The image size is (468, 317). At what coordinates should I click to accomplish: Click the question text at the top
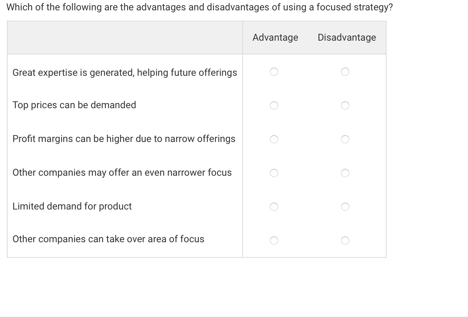coord(199,7)
